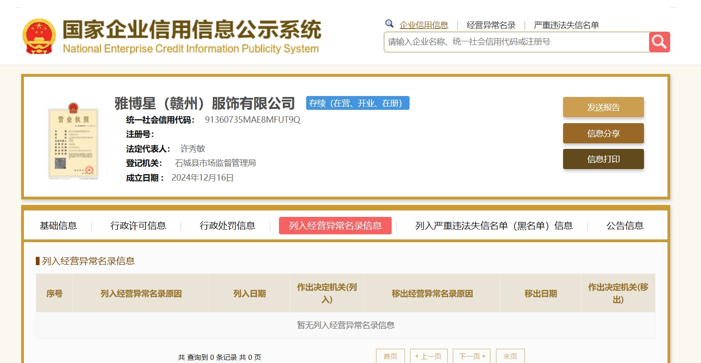
Task: Switch to the 行政许可信息 tab
Action: pyautogui.click(x=138, y=226)
